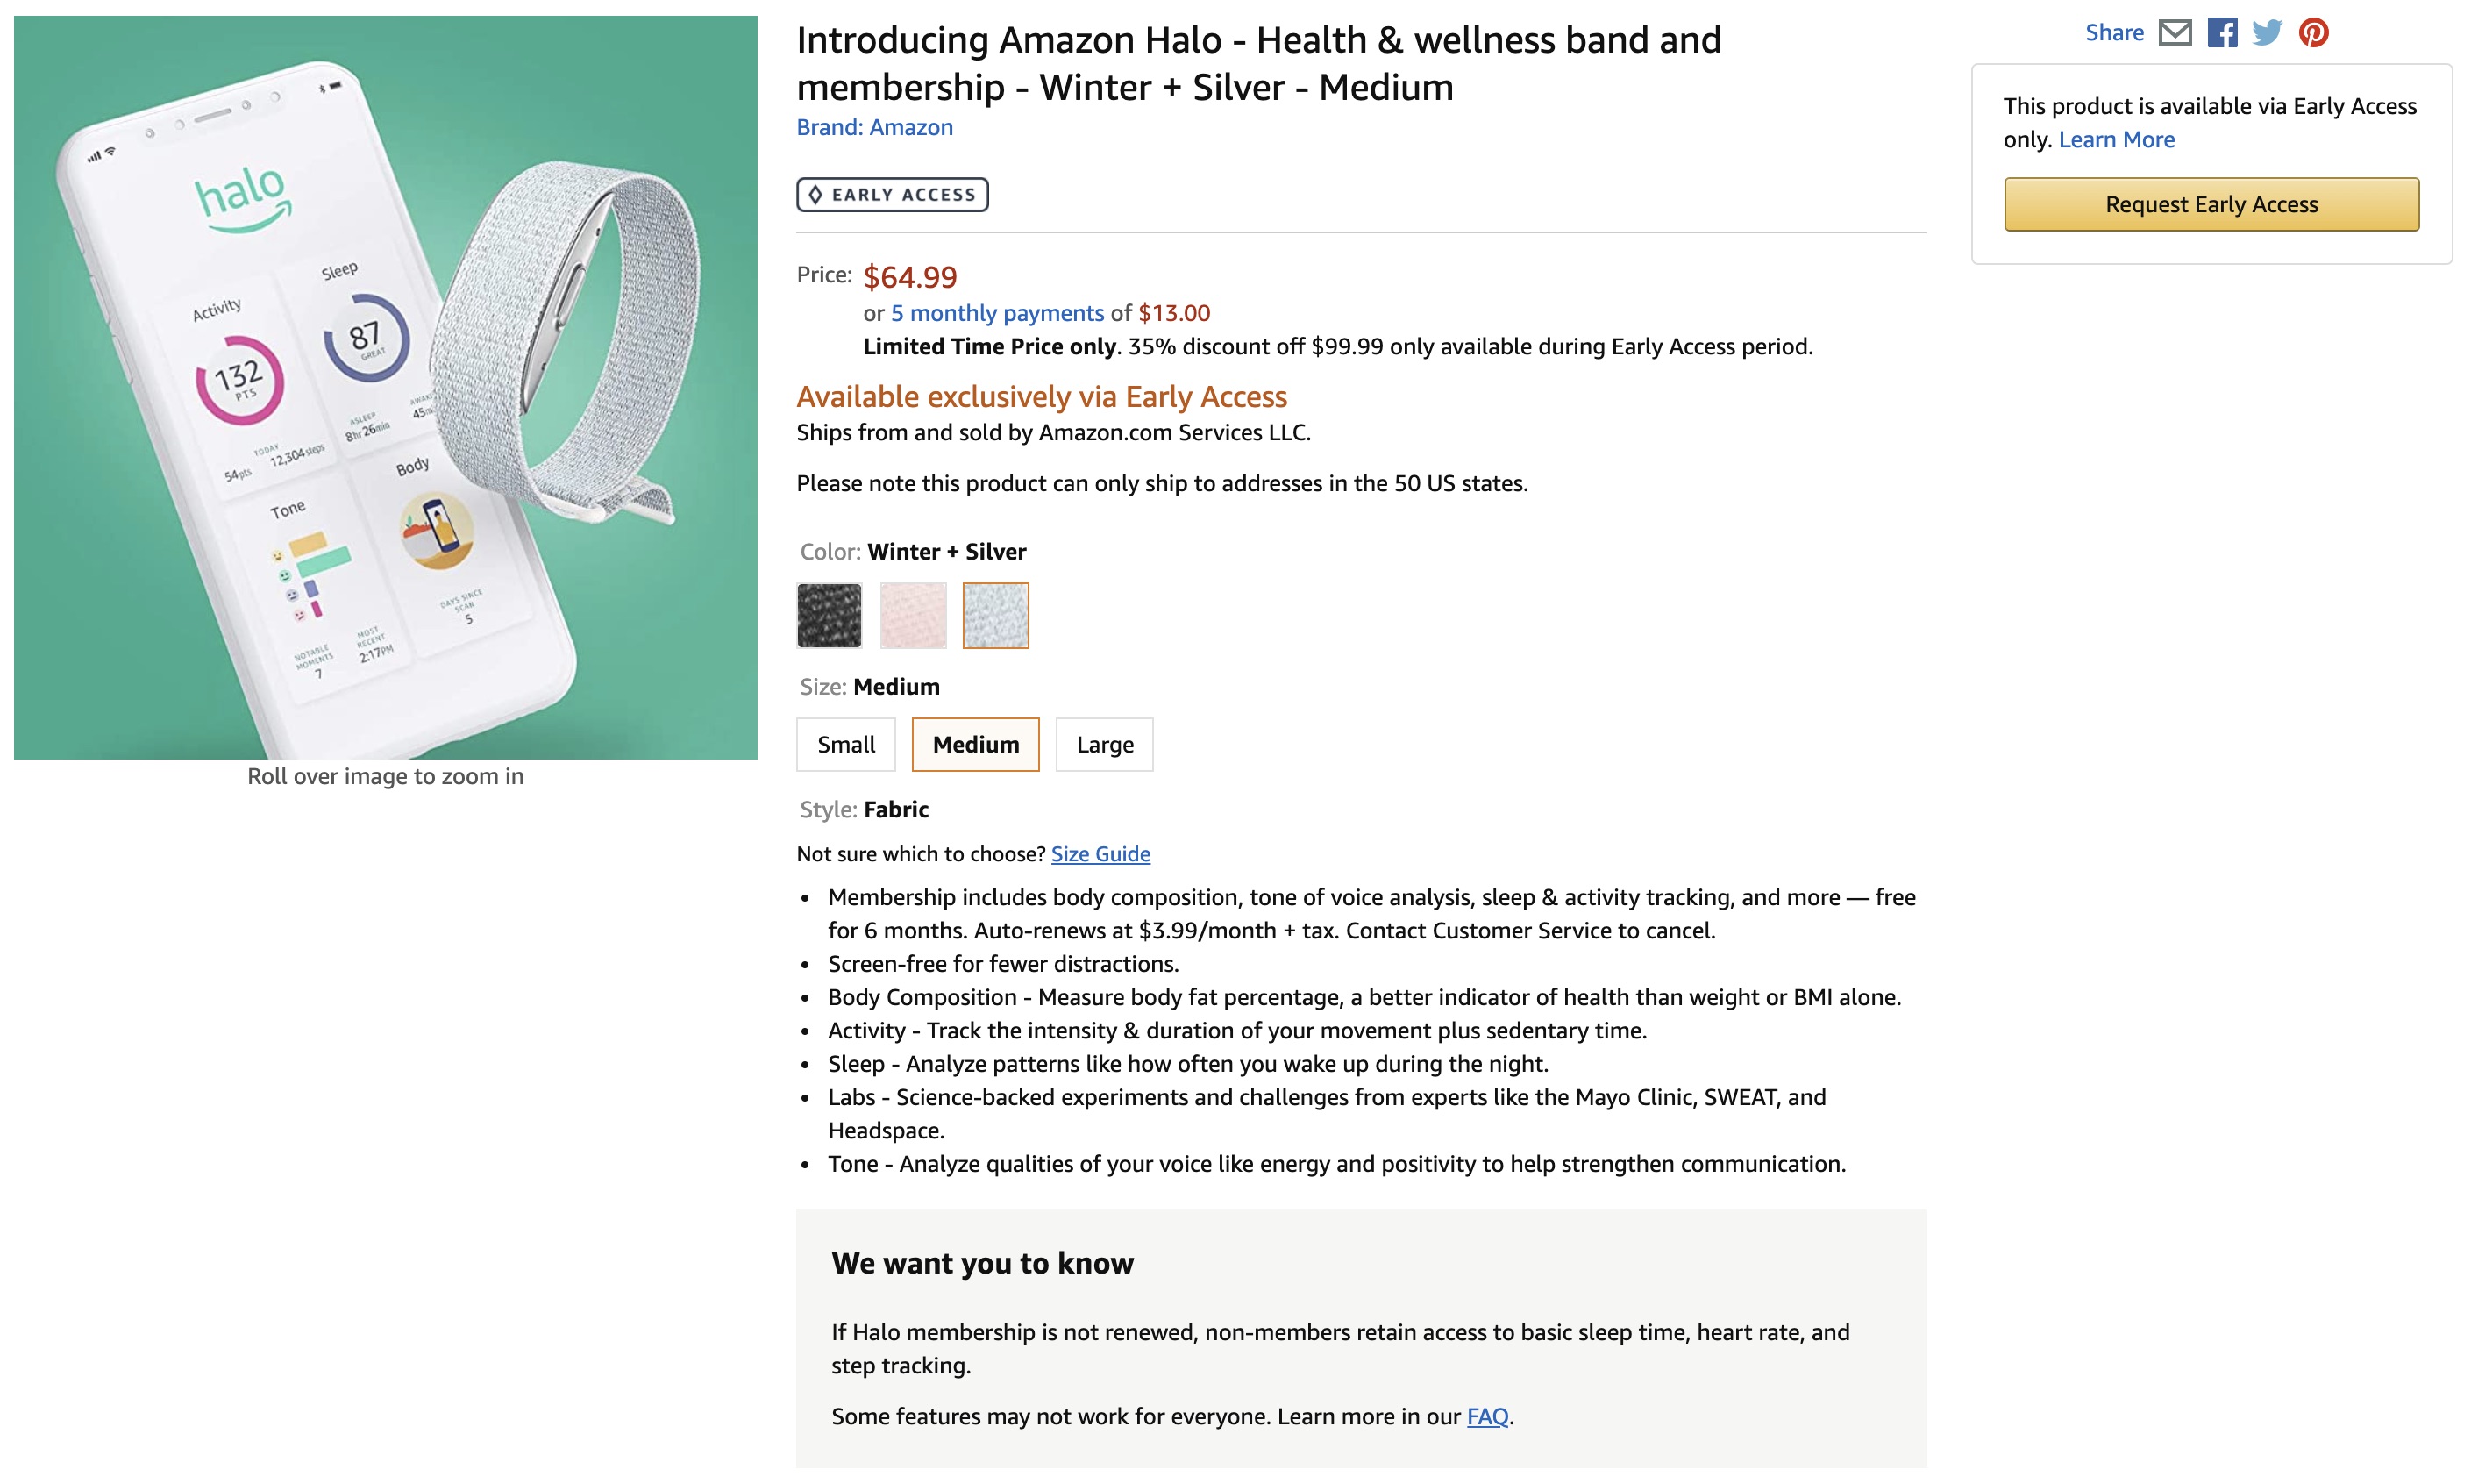The width and height of the screenshot is (2471, 1484).
Task: Choose the Winter + Silver swatch
Action: click(x=995, y=615)
